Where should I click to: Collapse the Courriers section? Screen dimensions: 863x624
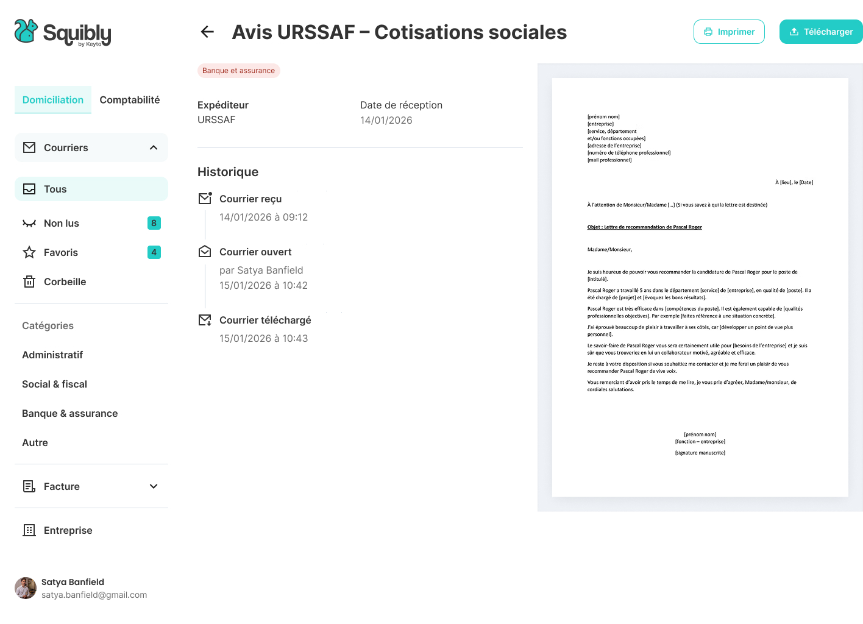pos(153,147)
